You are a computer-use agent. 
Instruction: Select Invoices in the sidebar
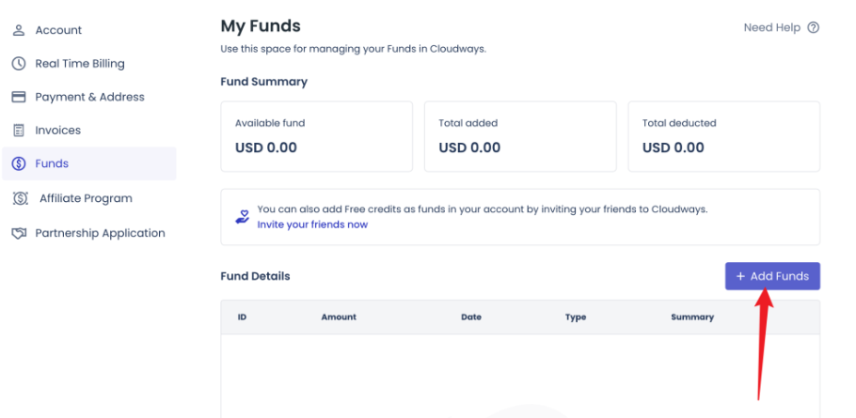point(57,131)
